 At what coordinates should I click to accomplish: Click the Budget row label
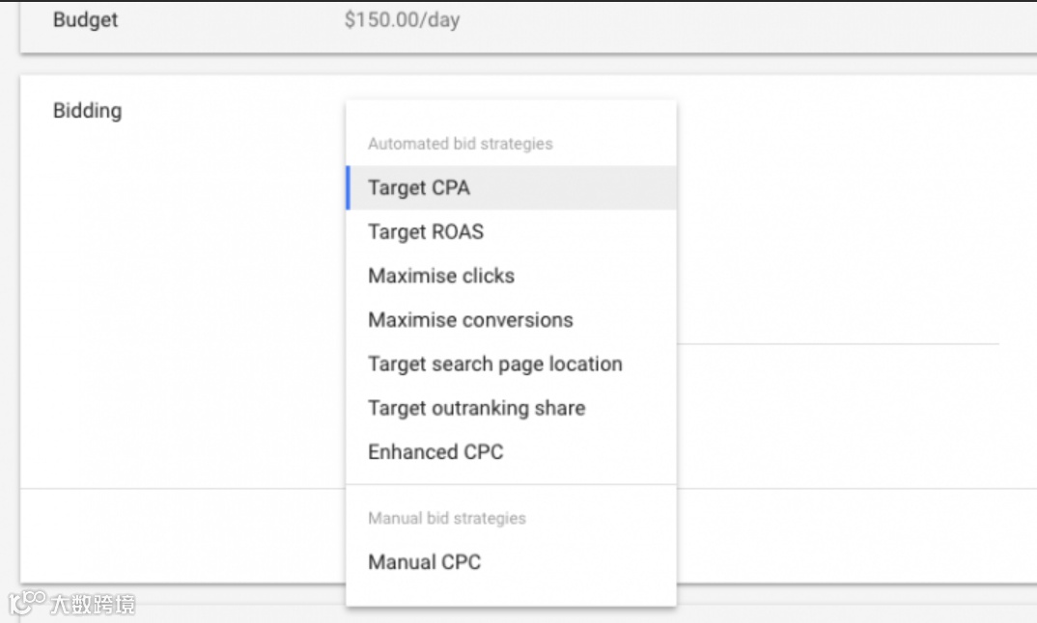(85, 20)
